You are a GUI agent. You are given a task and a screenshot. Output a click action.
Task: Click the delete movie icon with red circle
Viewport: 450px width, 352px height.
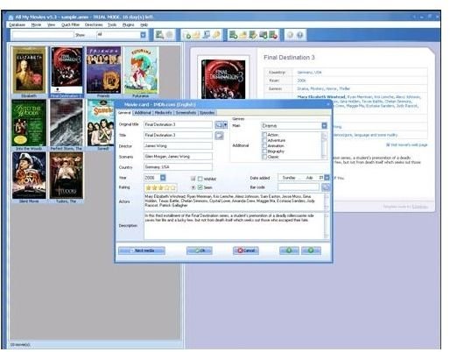pyautogui.click(x=273, y=35)
